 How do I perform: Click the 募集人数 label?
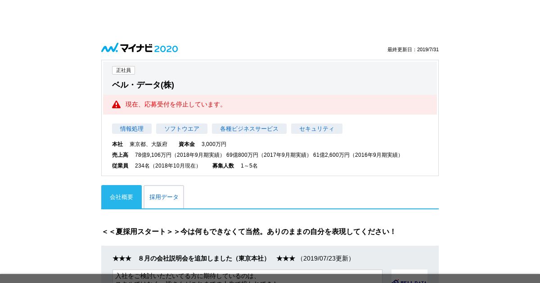click(x=223, y=166)
